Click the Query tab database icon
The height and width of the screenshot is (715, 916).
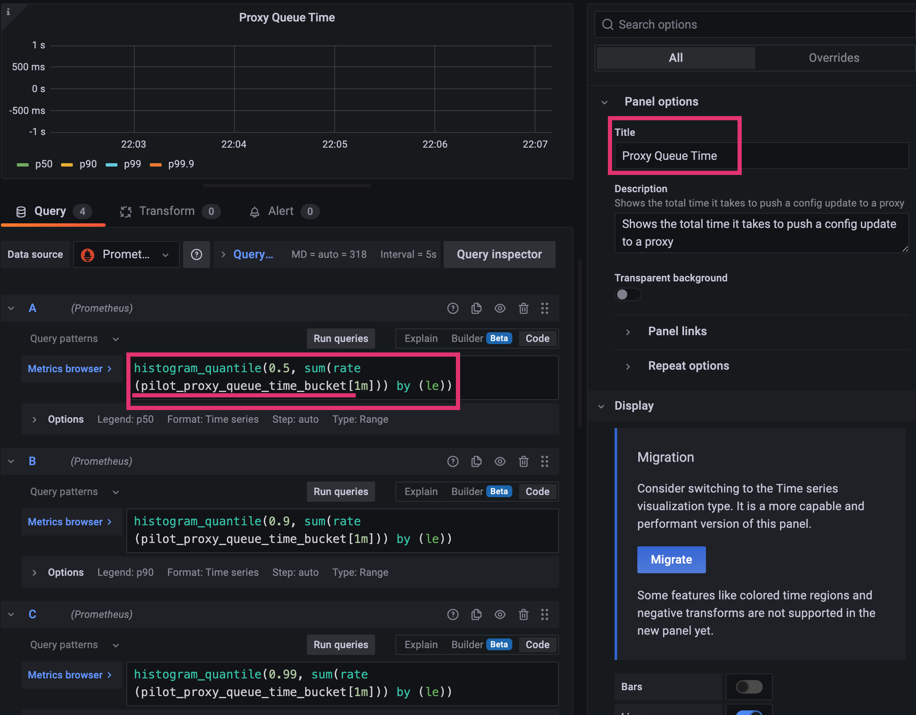pyautogui.click(x=21, y=212)
